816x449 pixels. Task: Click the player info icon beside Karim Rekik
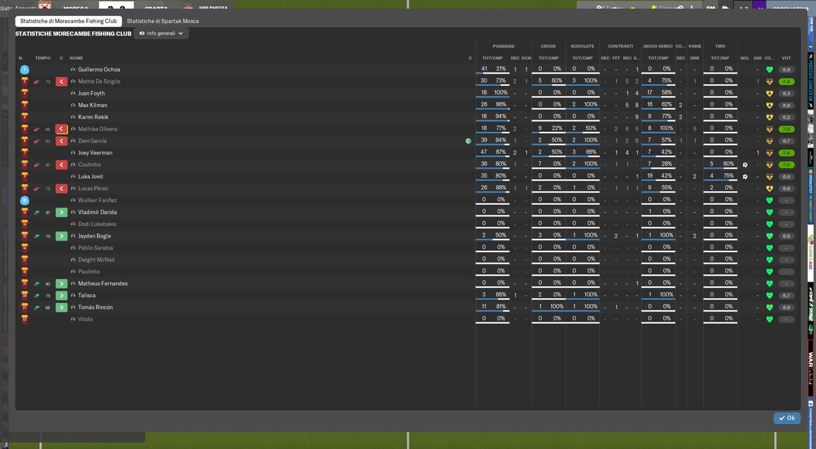click(x=73, y=117)
